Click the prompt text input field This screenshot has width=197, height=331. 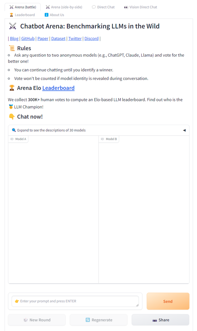coord(75,301)
